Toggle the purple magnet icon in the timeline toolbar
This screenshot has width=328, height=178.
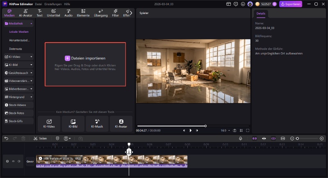273,138
